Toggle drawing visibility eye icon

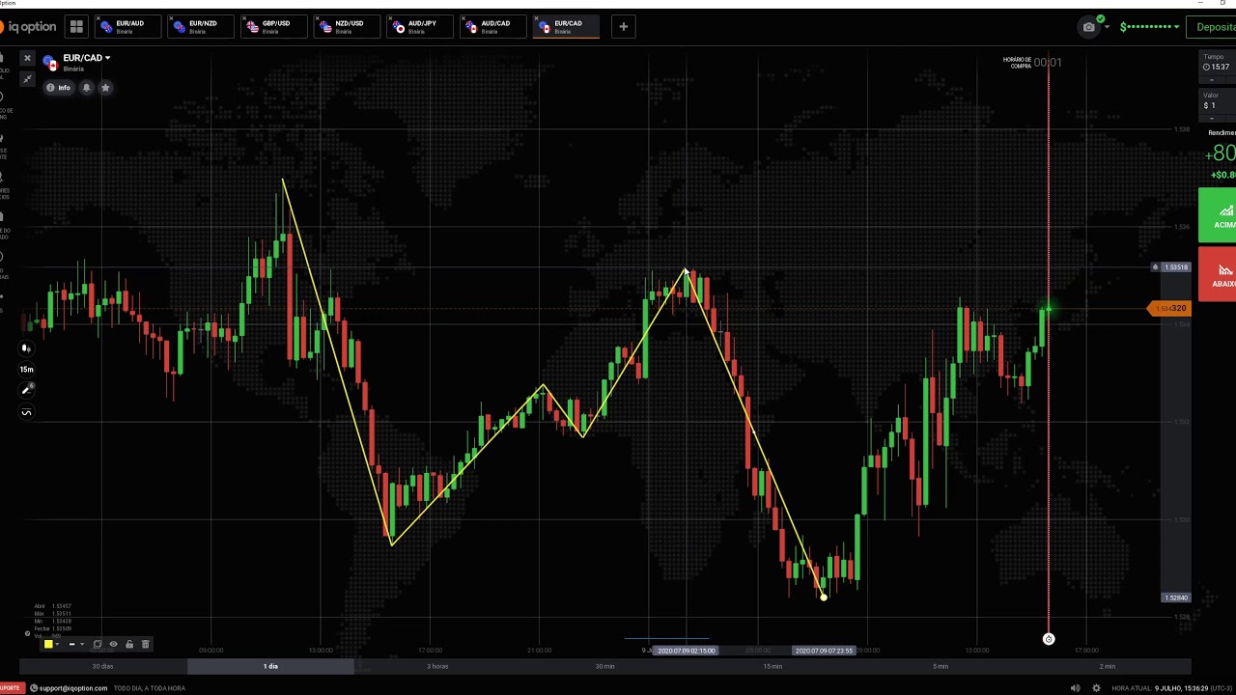click(113, 644)
